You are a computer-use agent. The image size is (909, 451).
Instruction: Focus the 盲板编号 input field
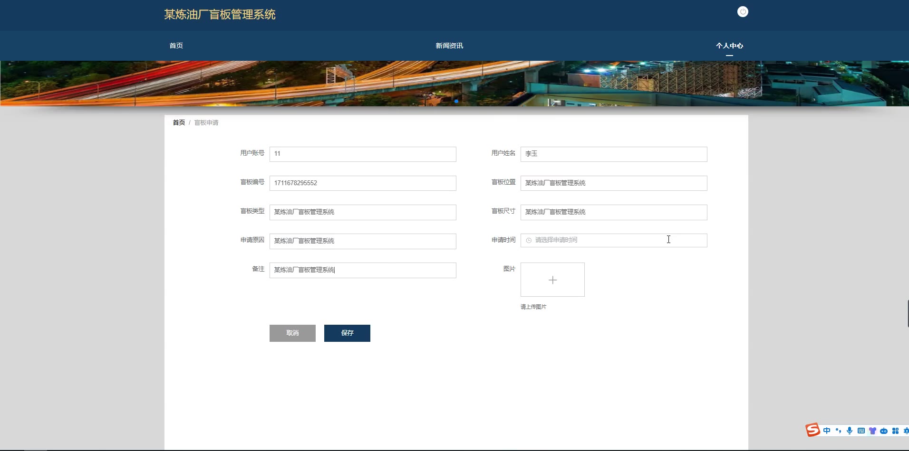click(363, 183)
